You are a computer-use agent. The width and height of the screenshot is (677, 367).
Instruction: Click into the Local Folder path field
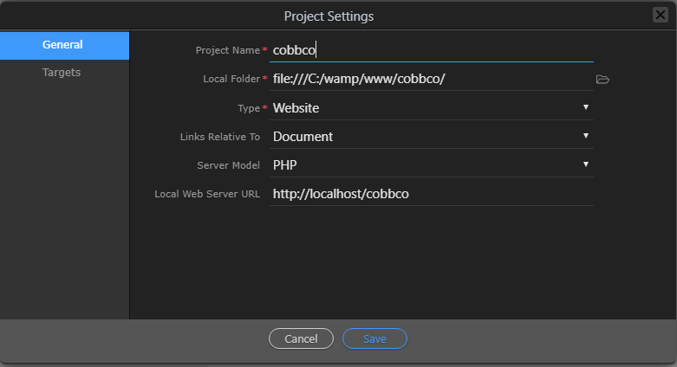tap(432, 79)
